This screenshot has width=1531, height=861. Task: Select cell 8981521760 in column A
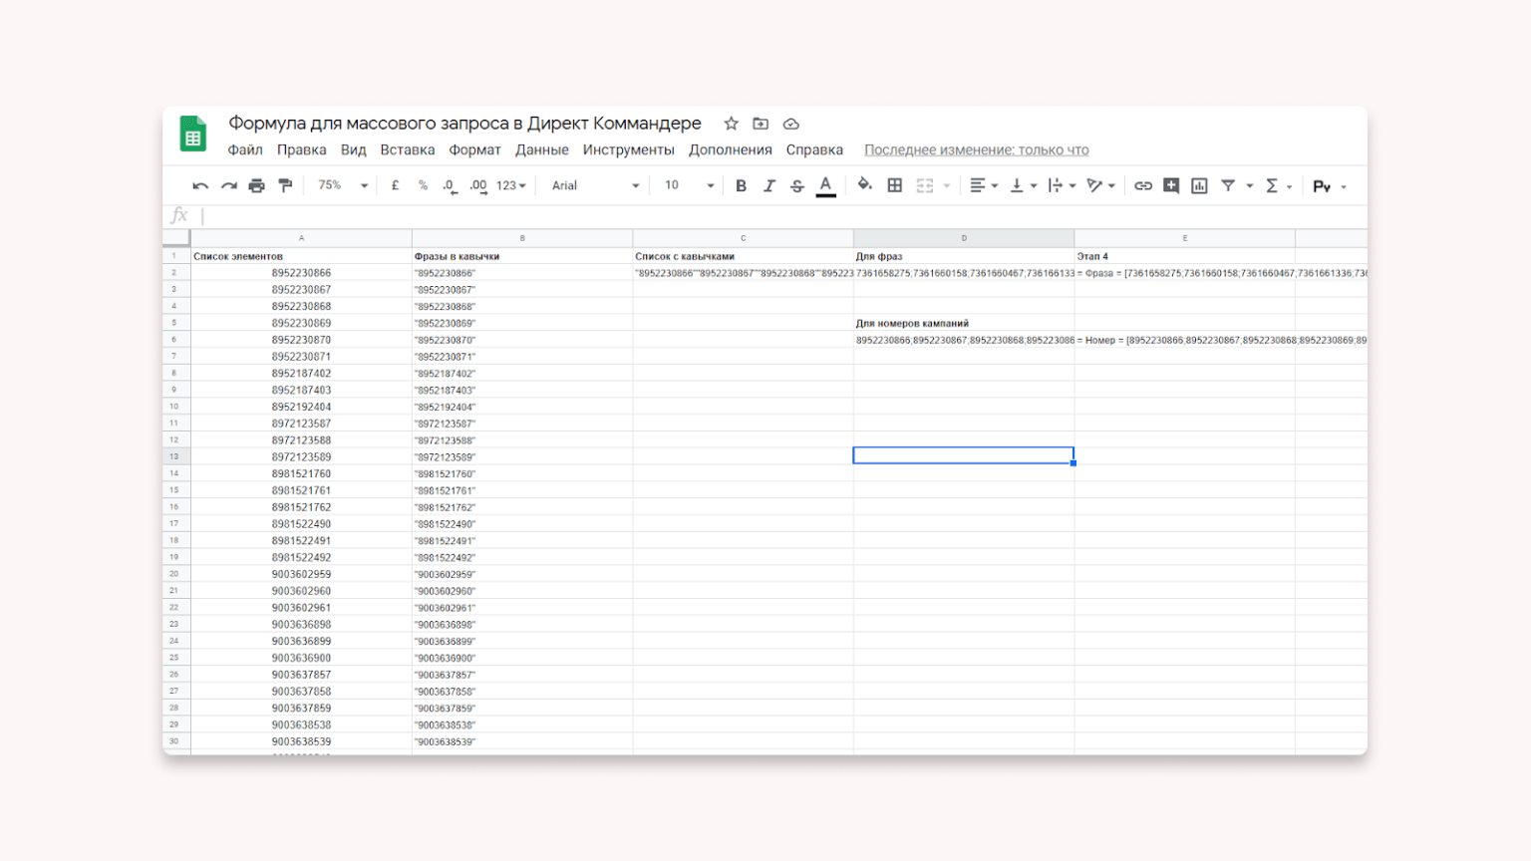[x=301, y=473]
